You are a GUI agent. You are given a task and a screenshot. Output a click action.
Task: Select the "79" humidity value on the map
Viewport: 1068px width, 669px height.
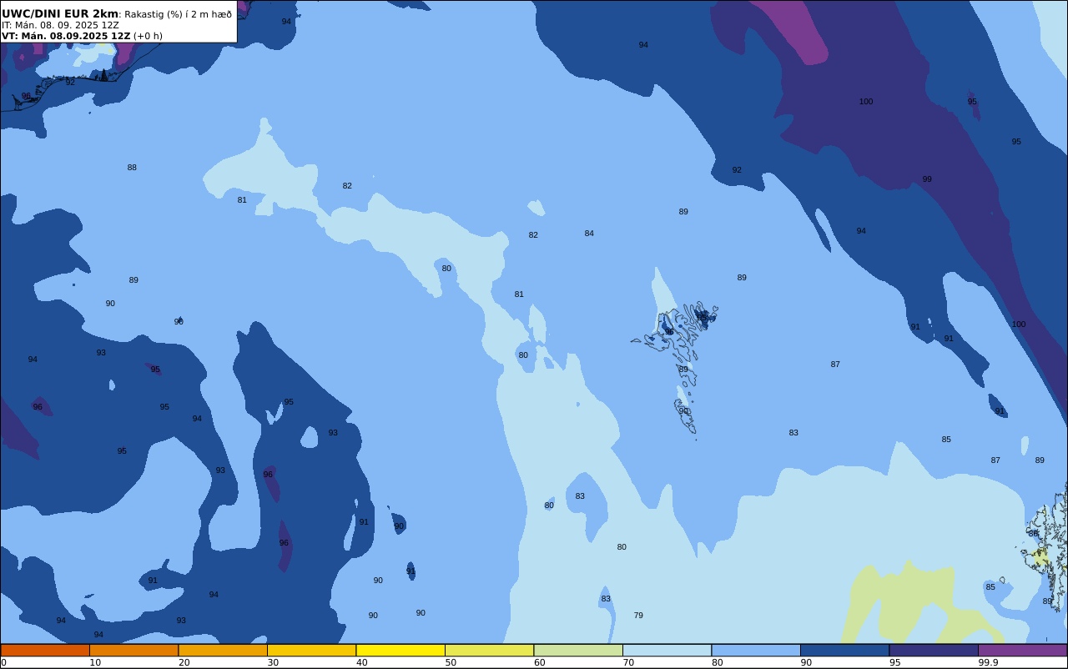638,616
